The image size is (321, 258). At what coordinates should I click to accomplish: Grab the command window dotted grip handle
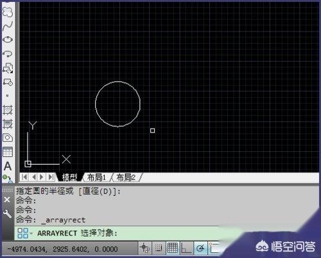click(7, 190)
